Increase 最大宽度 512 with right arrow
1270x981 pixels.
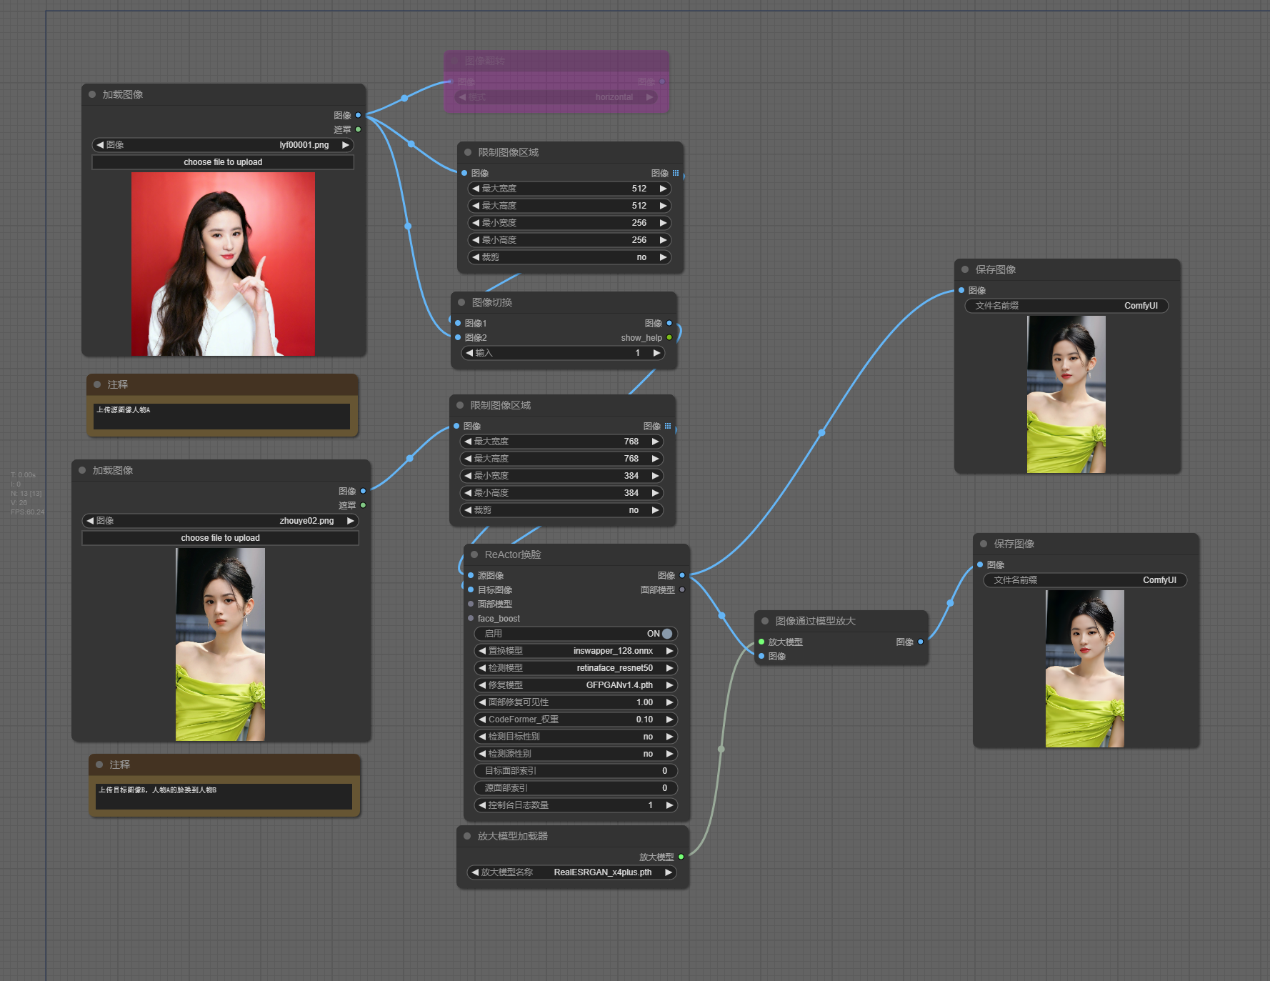click(x=663, y=189)
